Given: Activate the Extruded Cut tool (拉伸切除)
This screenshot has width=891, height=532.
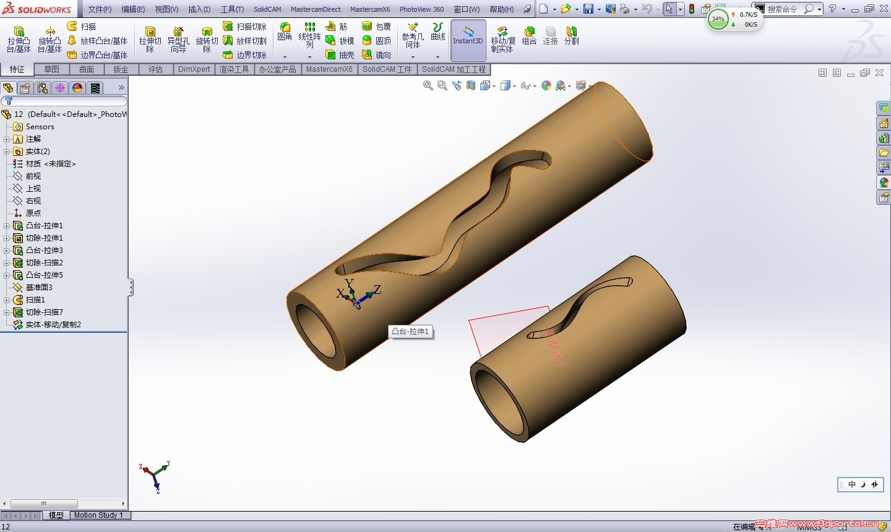Looking at the screenshot, I should 150,39.
